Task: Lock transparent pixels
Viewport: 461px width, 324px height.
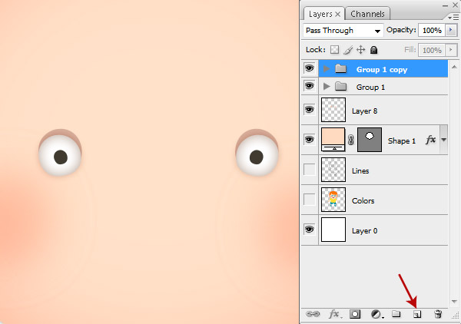Action: [334, 50]
